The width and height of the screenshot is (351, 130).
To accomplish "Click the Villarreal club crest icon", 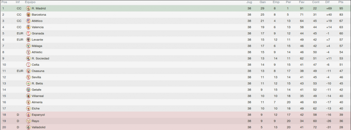I will pyautogui.click(x=28, y=96).
